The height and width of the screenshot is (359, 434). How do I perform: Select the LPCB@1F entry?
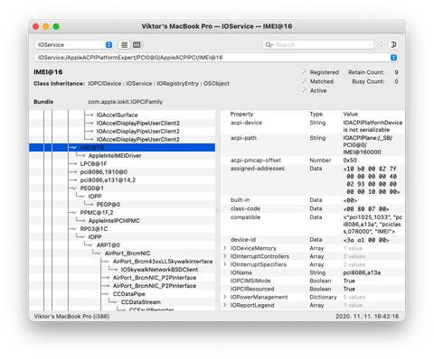(x=93, y=164)
